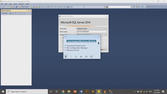Close the Connect to Server dialog

pos(107,16)
